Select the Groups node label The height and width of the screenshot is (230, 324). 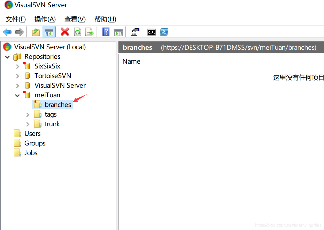point(35,143)
